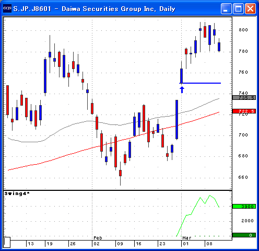The width and height of the screenshot is (259, 251).
Task: Click the 16 date label on the time axis
Action: (138, 244)
